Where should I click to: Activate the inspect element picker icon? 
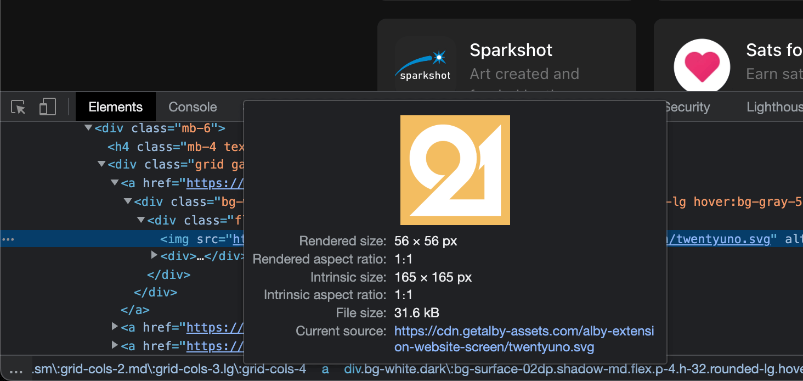(x=18, y=107)
